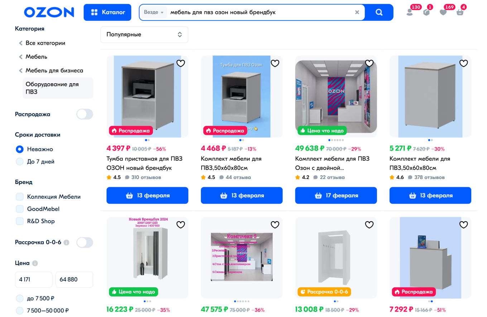Screen dimensions: 487x317
Task: Click the info icon beside Цена
Action: coord(35,263)
